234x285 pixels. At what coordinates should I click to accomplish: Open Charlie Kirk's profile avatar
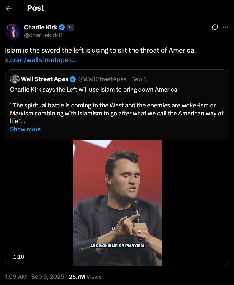click(13, 32)
